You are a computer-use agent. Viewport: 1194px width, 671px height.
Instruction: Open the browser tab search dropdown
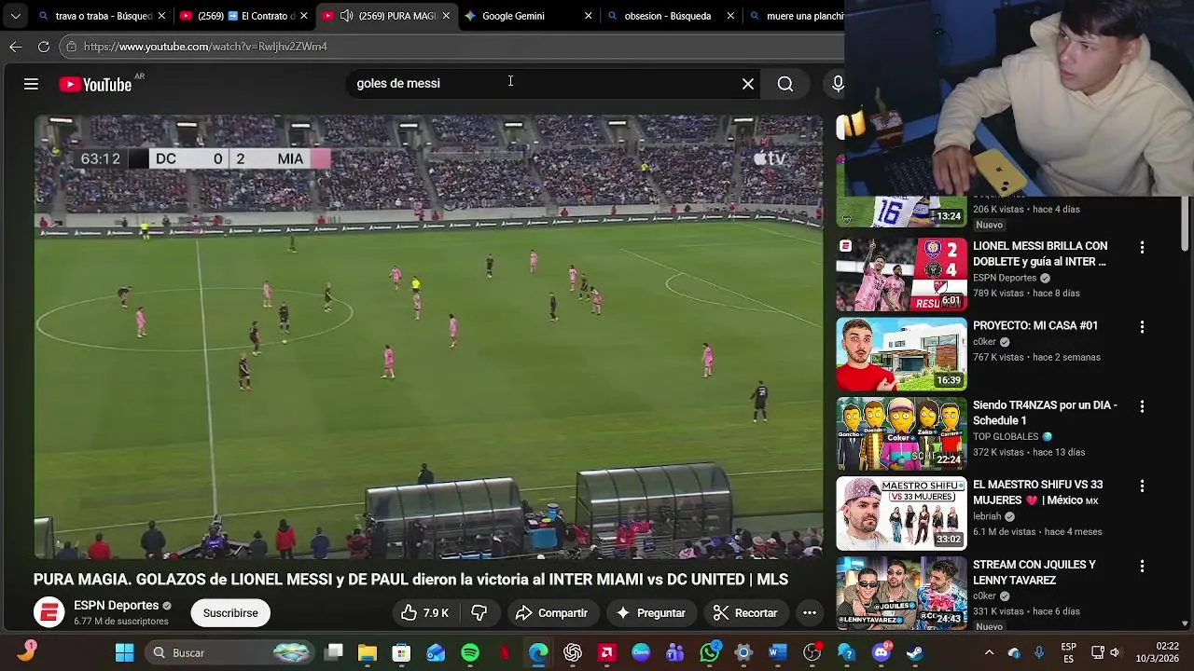click(15, 16)
